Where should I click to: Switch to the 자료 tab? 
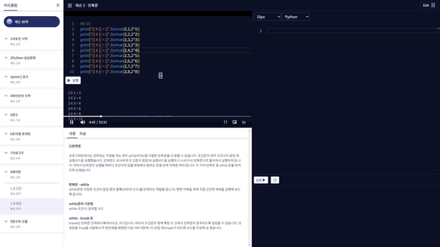click(83, 133)
